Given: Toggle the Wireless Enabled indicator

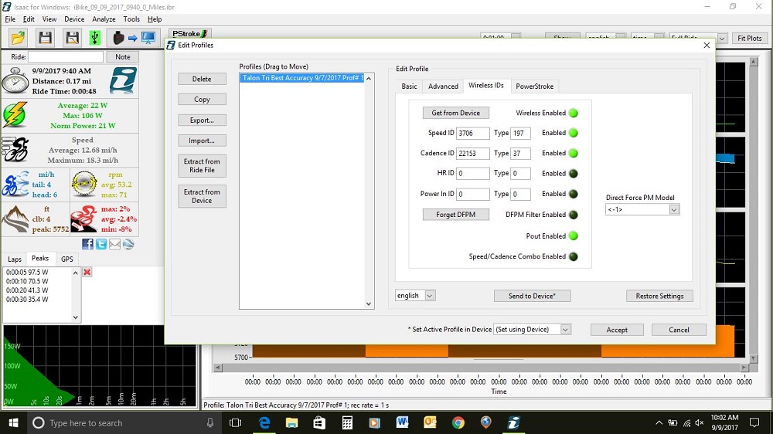Looking at the screenshot, I should (x=574, y=113).
